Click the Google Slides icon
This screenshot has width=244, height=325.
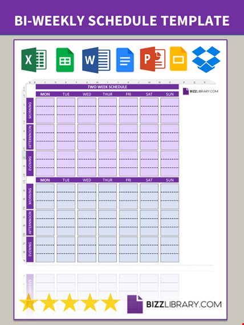[178, 59]
